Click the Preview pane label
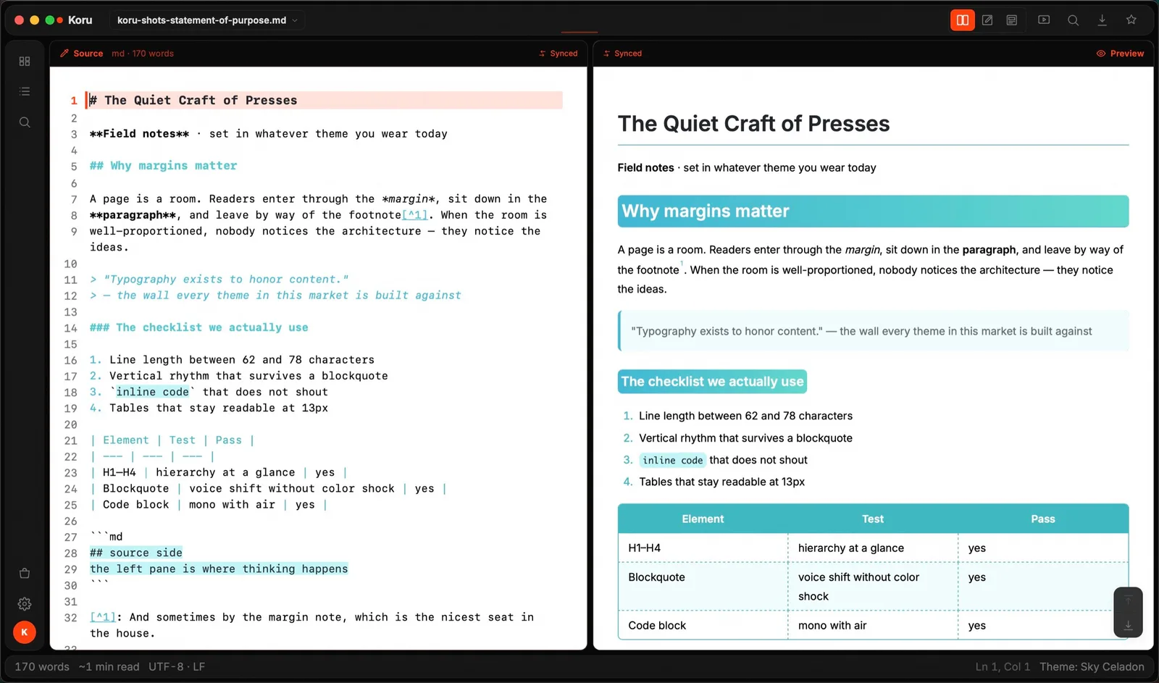 [1120, 54]
